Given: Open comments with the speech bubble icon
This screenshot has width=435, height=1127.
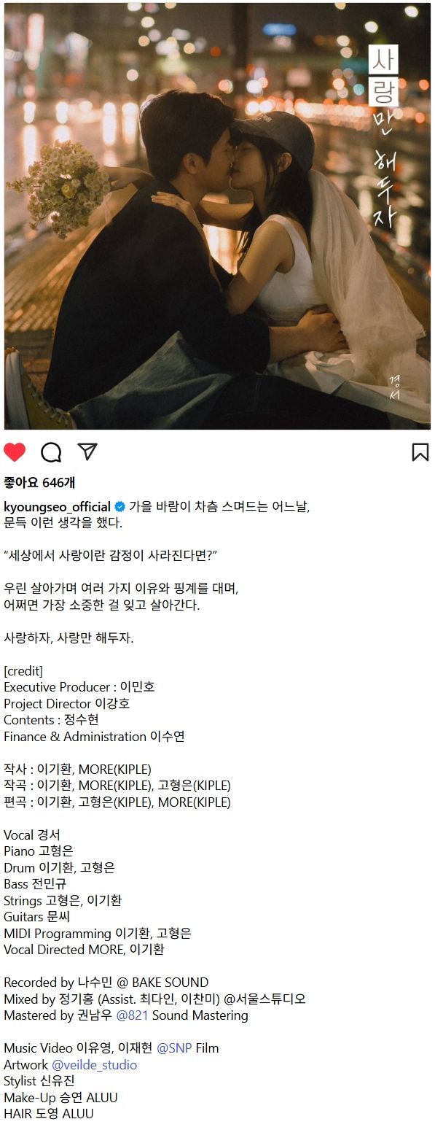Looking at the screenshot, I should (51, 452).
